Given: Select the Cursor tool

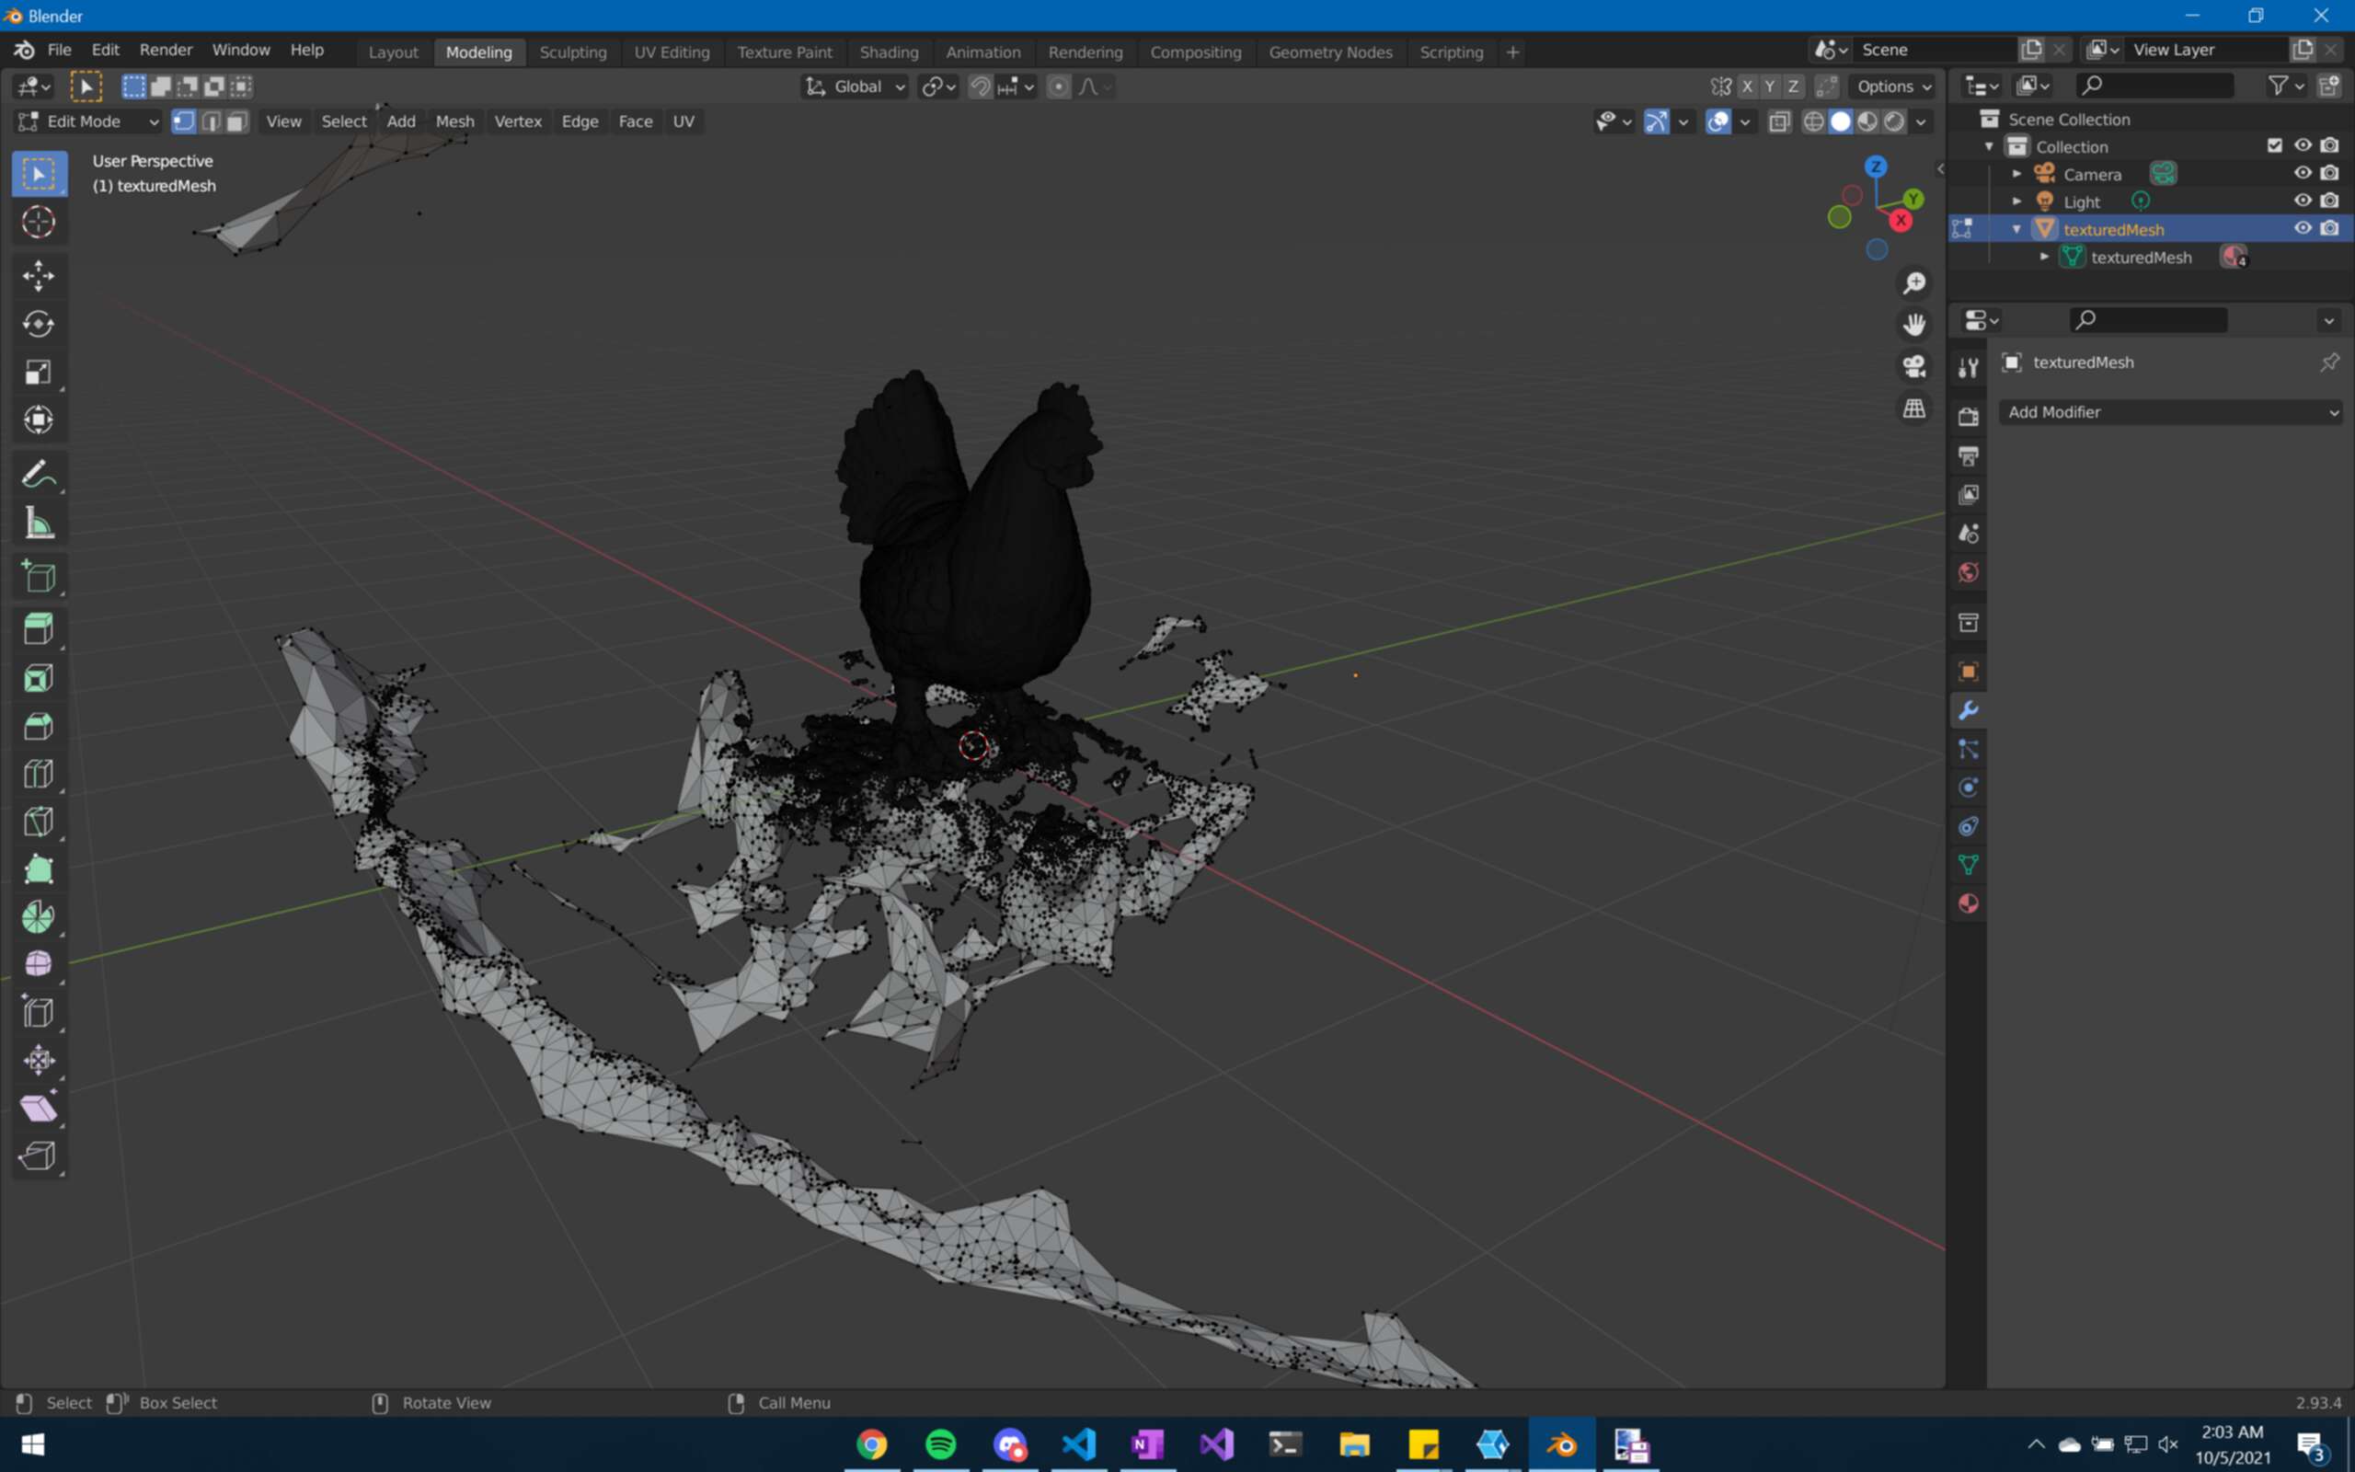Looking at the screenshot, I should coord(39,223).
